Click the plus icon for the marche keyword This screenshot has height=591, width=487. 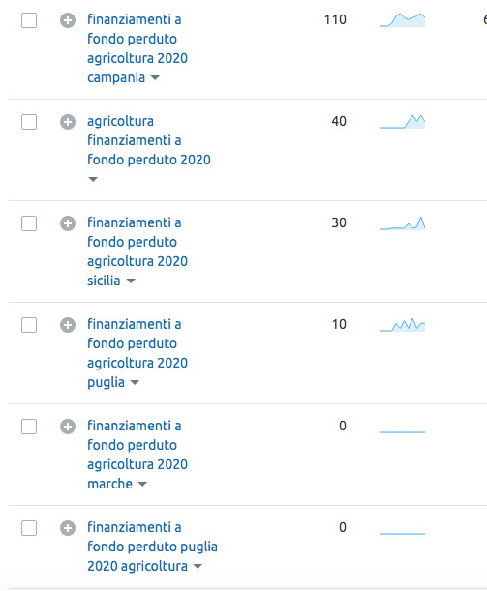(x=68, y=427)
